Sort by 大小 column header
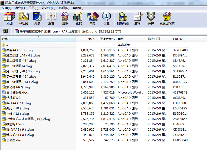The image size is (207, 150). (x=86, y=39)
